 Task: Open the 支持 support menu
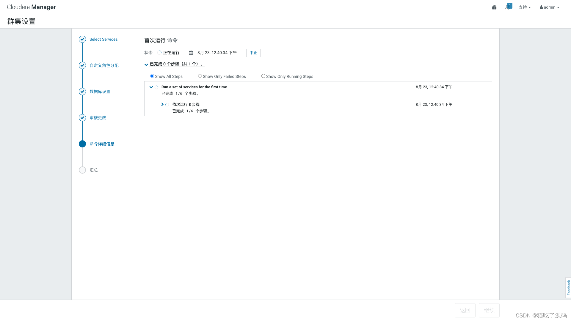[524, 7]
